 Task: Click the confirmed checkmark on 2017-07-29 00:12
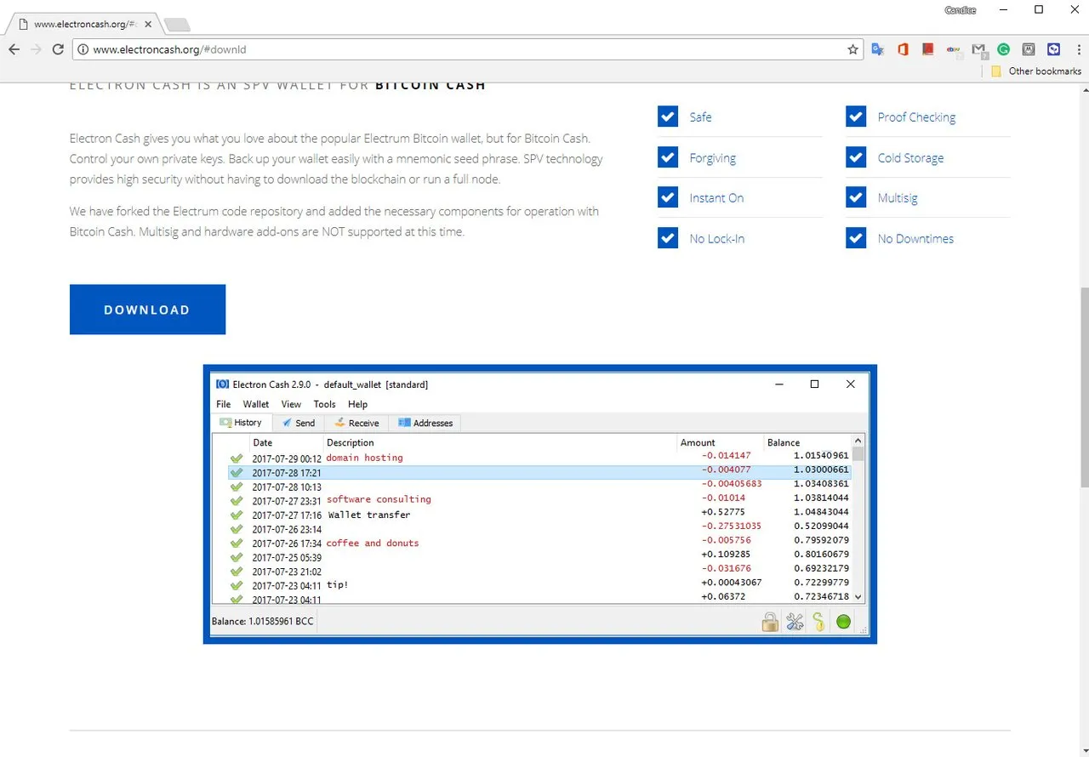click(237, 458)
